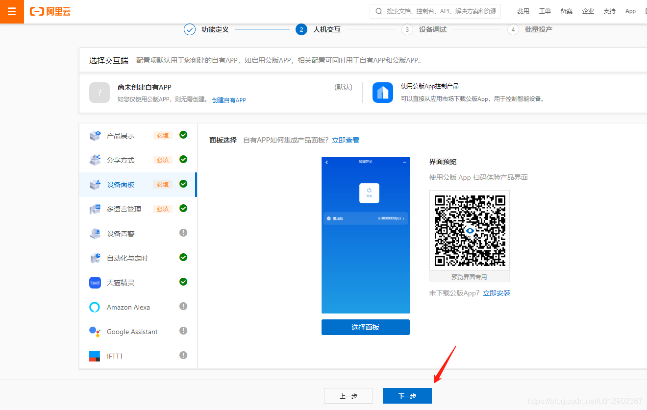Viewport: 647px width, 410px height.
Task: Click the 天猫精灵 blue icon
Action: pos(95,283)
